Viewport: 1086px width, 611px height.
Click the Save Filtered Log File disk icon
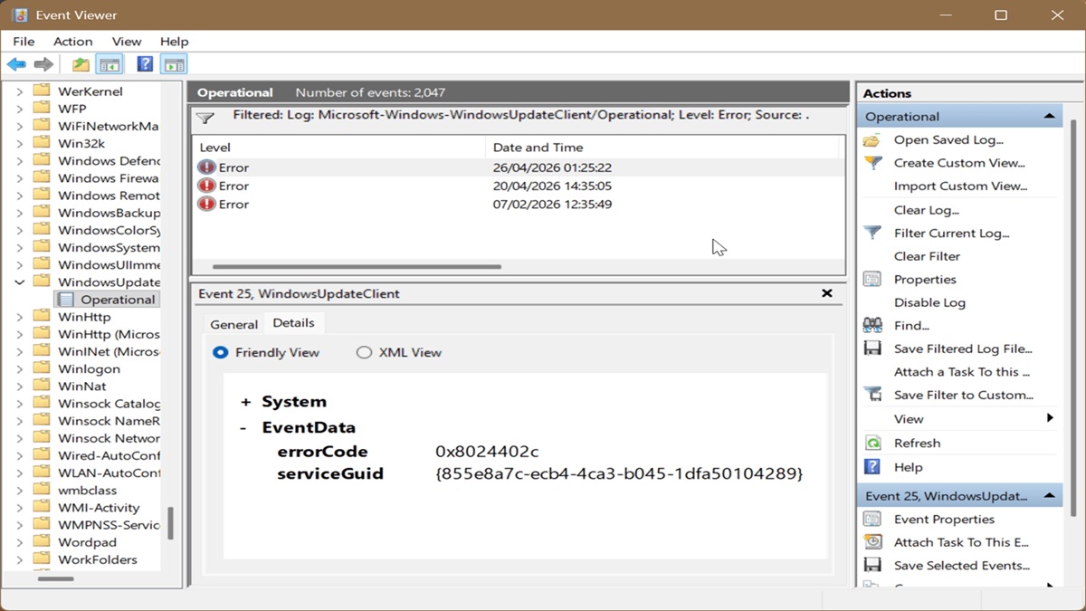pyautogui.click(x=872, y=348)
